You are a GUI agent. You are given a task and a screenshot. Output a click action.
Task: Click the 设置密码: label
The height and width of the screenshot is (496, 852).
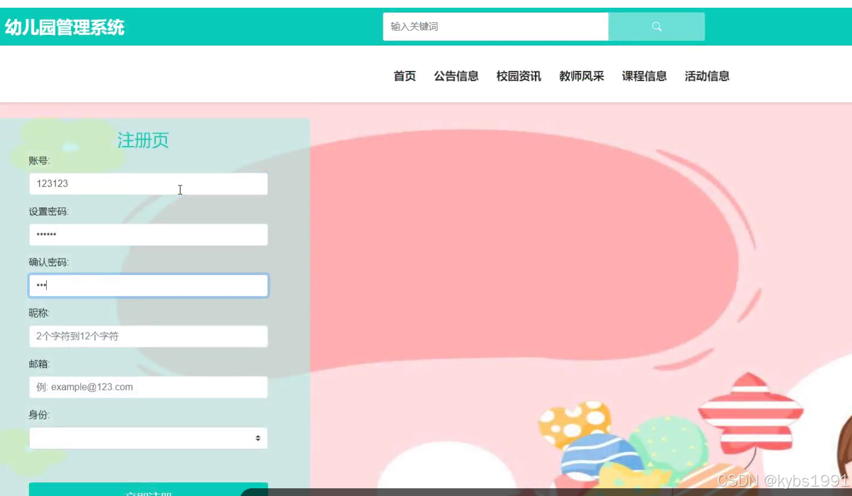tap(49, 211)
